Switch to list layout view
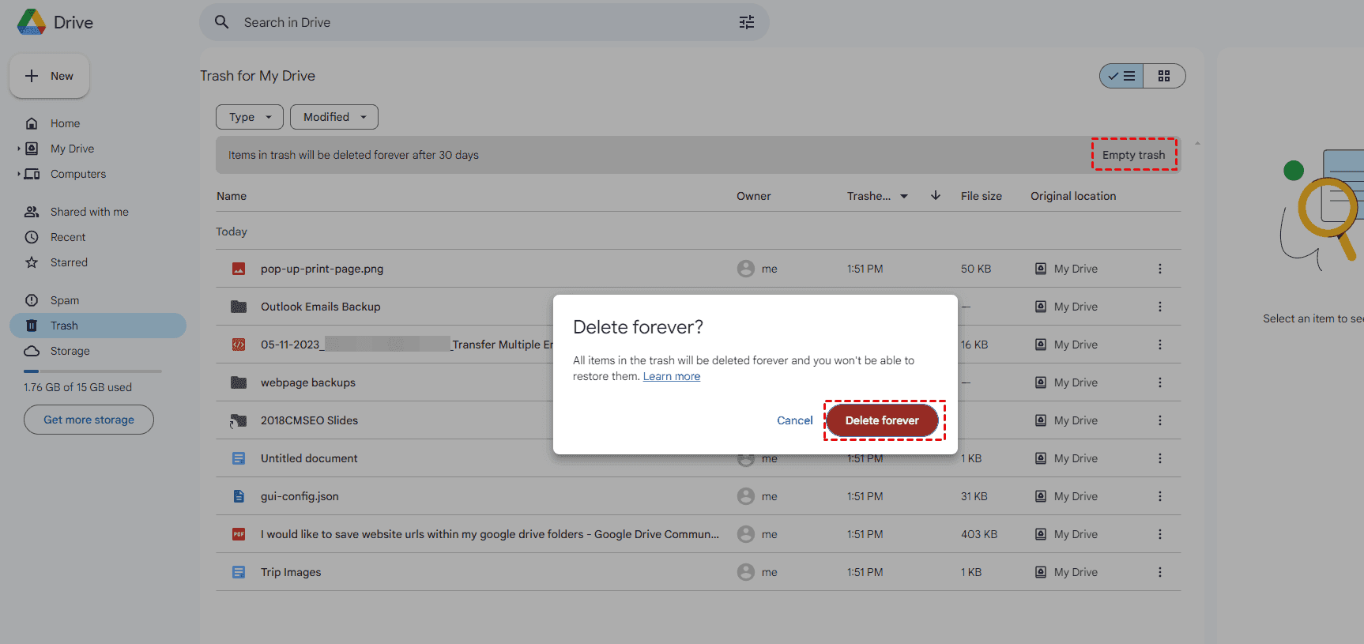The image size is (1364, 644). pyautogui.click(x=1121, y=76)
